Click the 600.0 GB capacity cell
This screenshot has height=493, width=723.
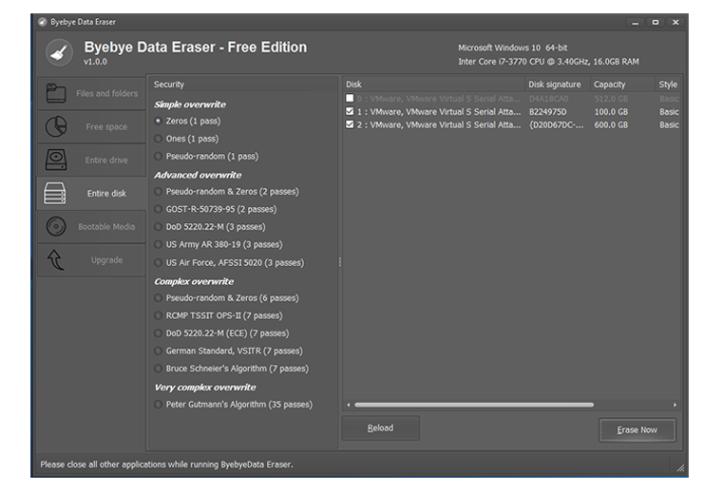611,125
